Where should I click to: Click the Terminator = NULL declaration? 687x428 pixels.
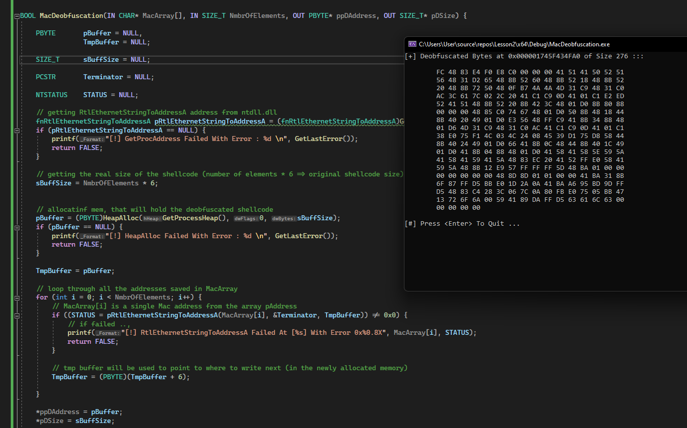118,77
